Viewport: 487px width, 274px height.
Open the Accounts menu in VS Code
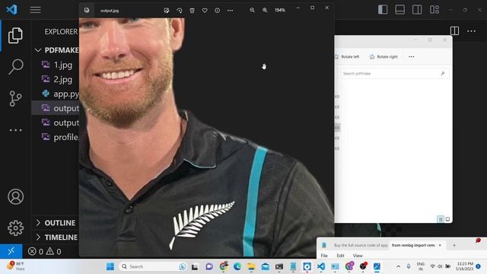(15, 196)
